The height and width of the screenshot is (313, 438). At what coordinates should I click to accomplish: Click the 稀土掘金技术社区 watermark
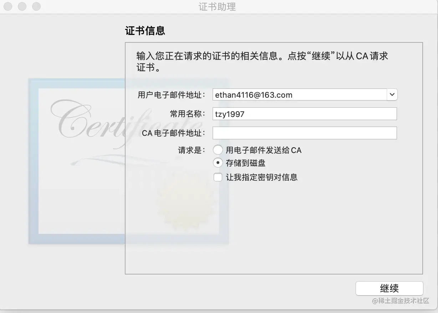click(401, 301)
